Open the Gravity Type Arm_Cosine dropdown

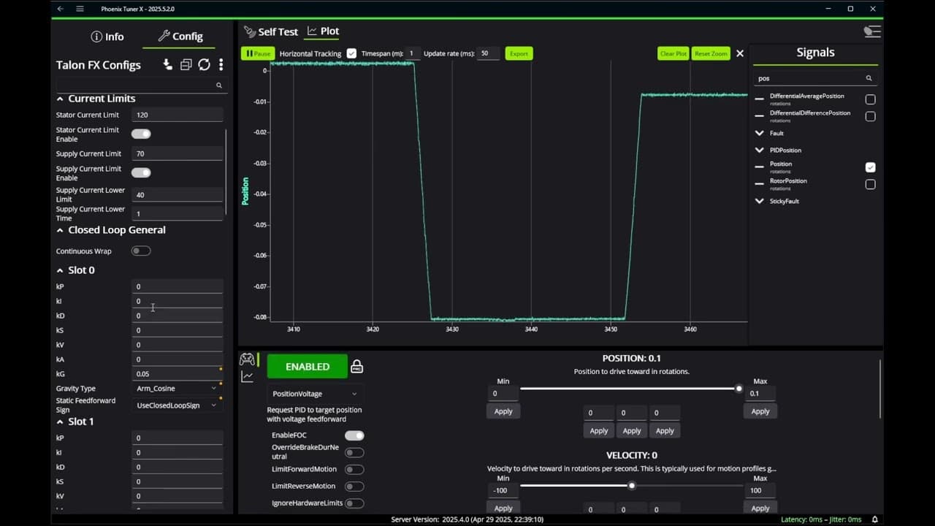pos(177,389)
